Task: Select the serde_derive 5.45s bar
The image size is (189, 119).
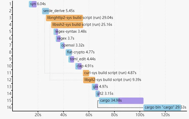Action: coord(46,11)
